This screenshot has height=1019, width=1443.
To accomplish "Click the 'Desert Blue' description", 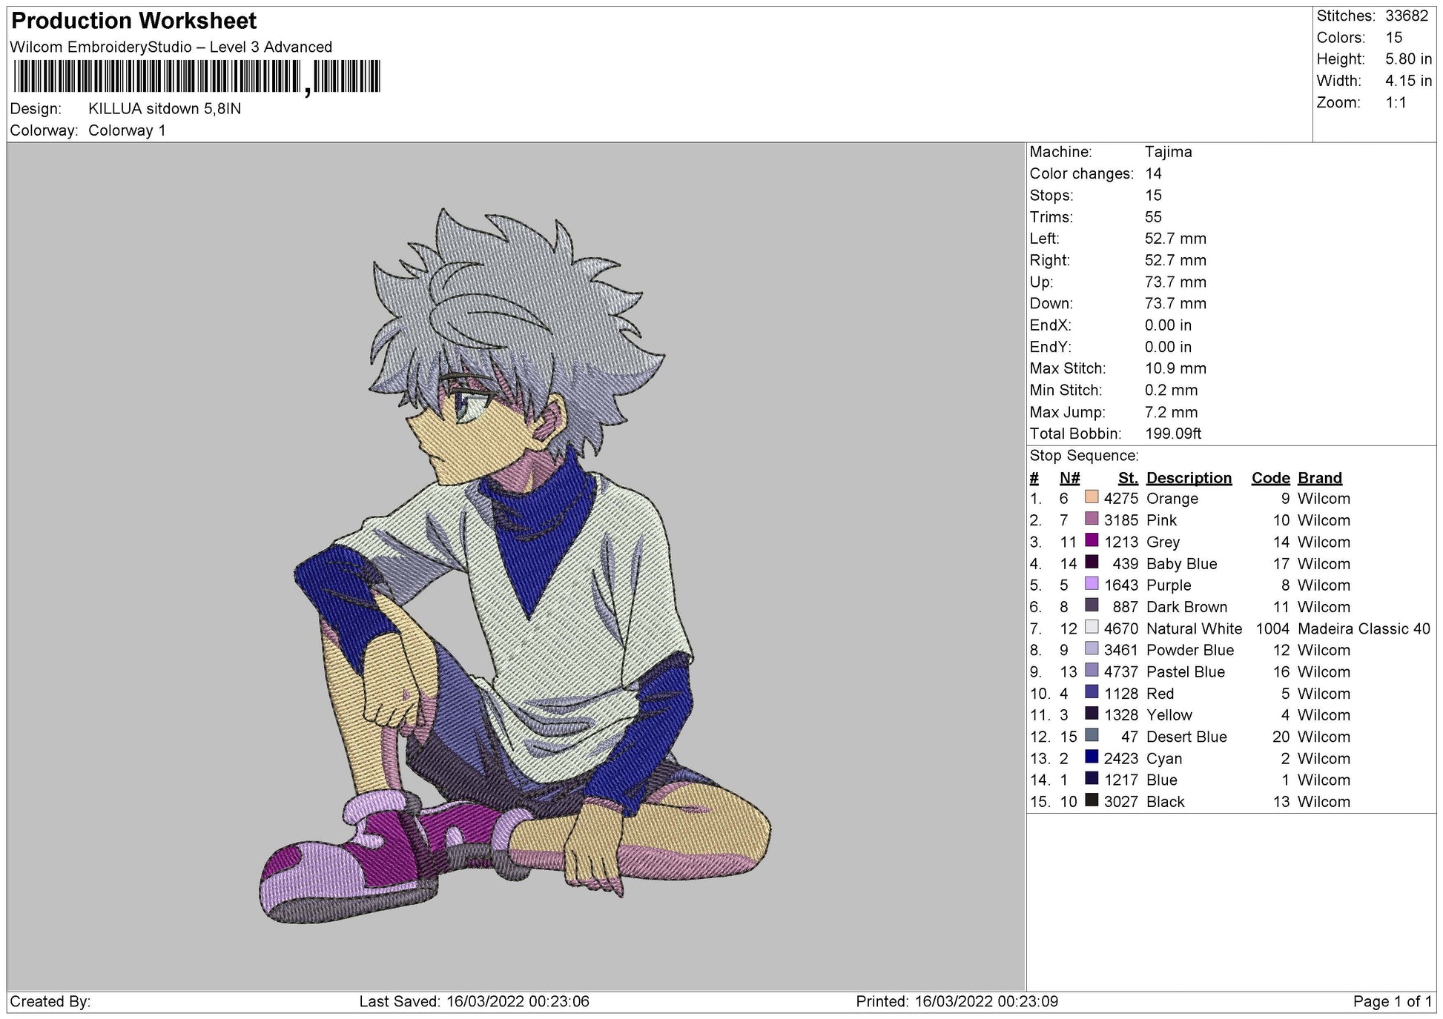I will (1186, 737).
